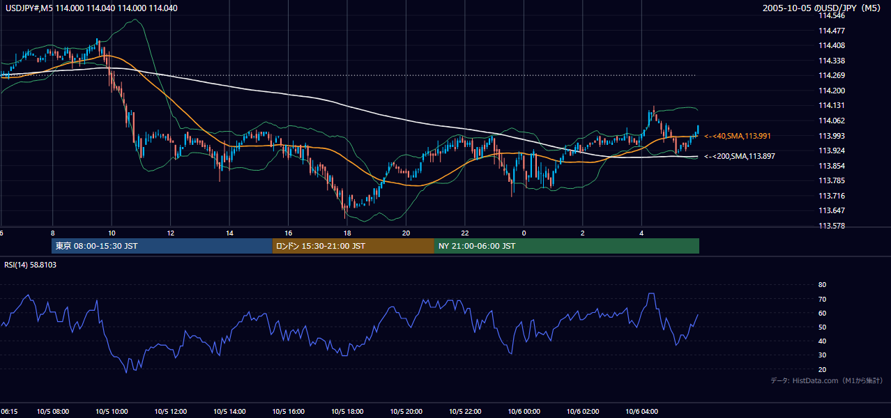The width and height of the screenshot is (891, 418).
Task: Click hour marker 18 below the price chart
Action: tap(347, 233)
